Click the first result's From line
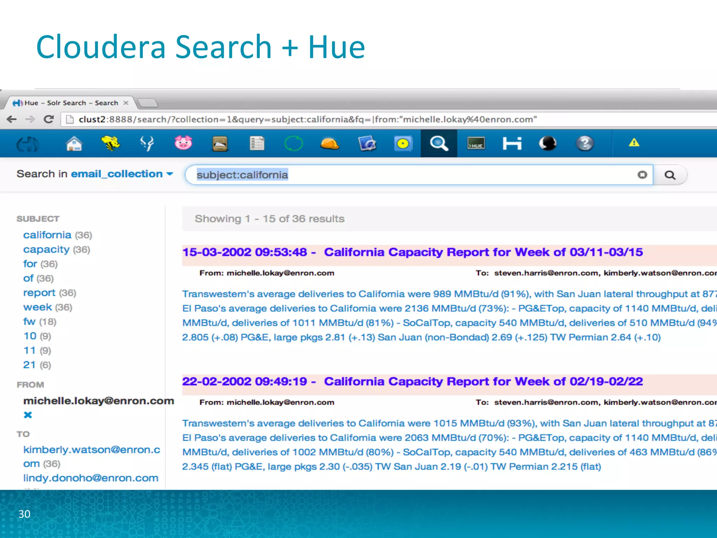The height and width of the screenshot is (538, 717). (x=267, y=273)
